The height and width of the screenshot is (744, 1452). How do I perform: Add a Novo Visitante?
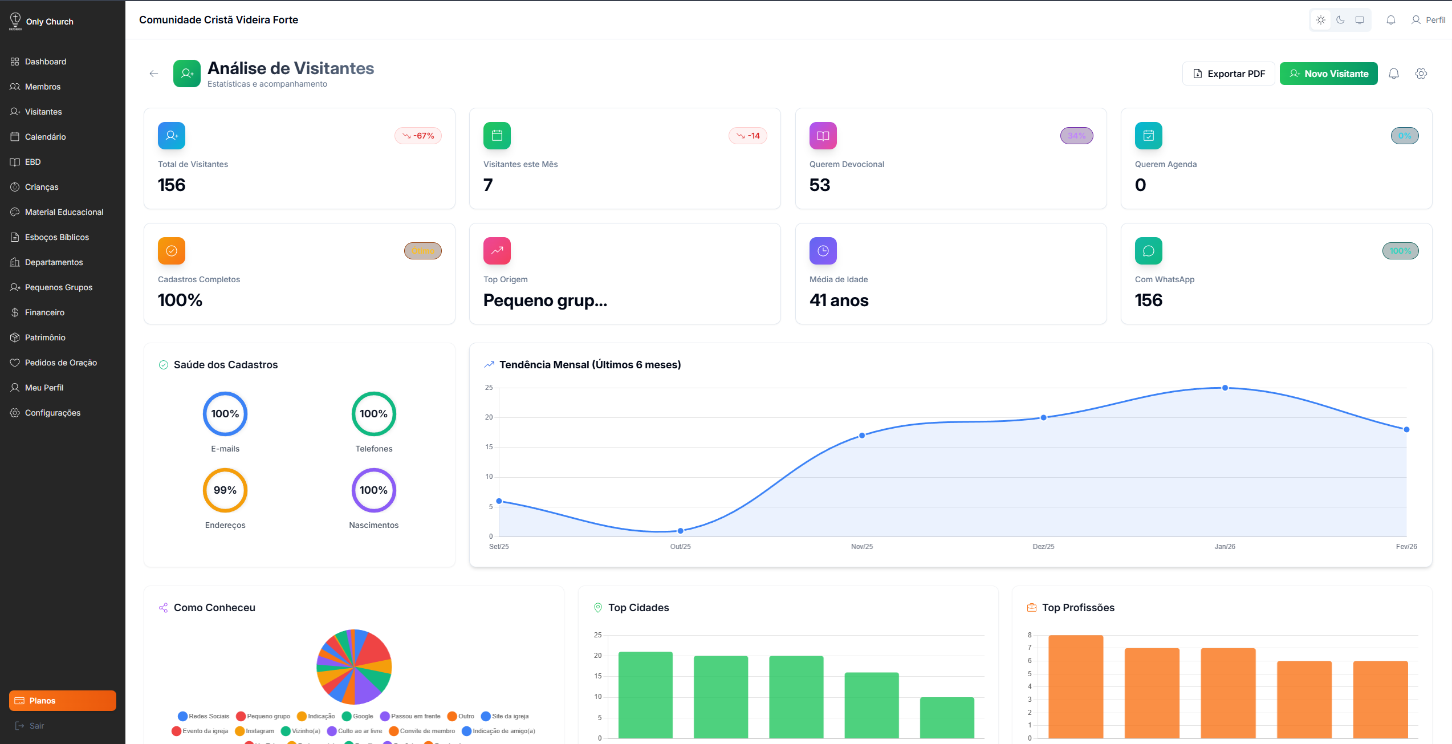1328,74
